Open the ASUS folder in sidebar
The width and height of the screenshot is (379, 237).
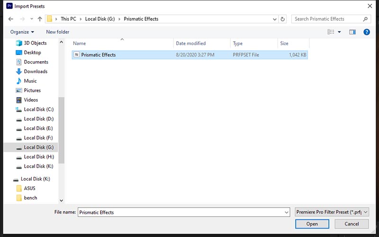point(29,188)
